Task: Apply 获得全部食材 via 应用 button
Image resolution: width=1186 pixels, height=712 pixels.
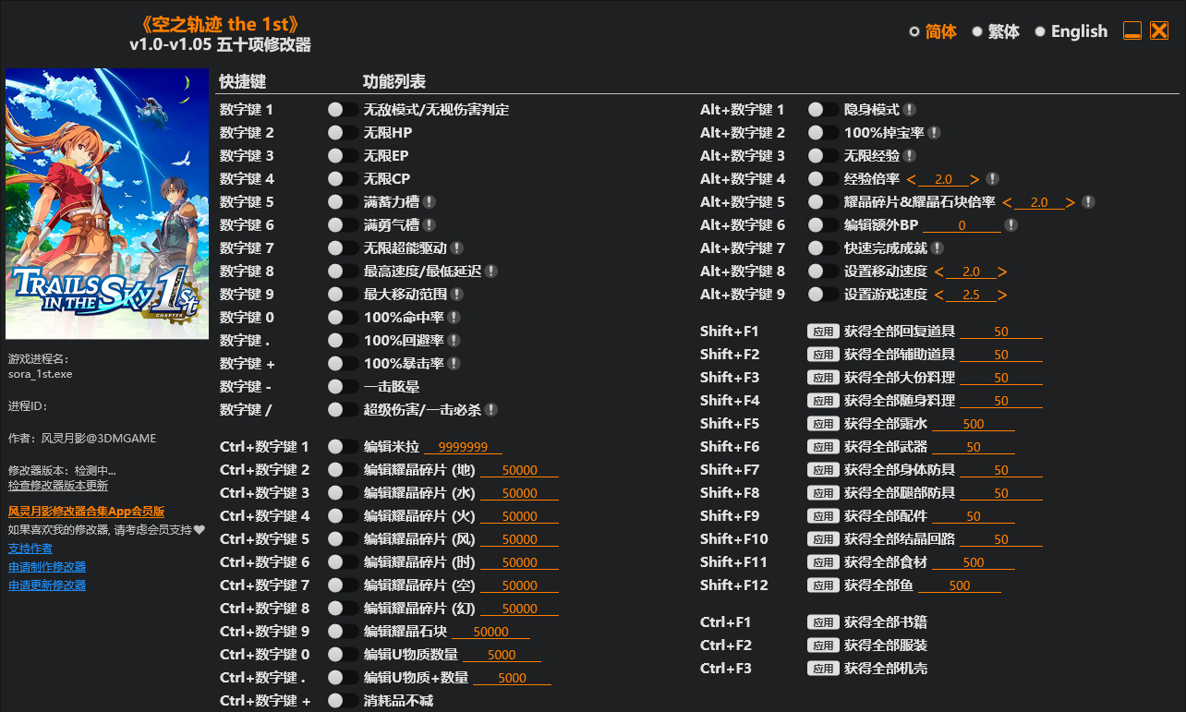Action: point(823,562)
